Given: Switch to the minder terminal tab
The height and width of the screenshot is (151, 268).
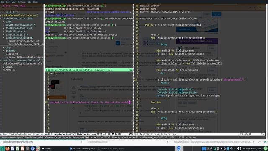Looking at the screenshot, I should [x=126, y=142].
